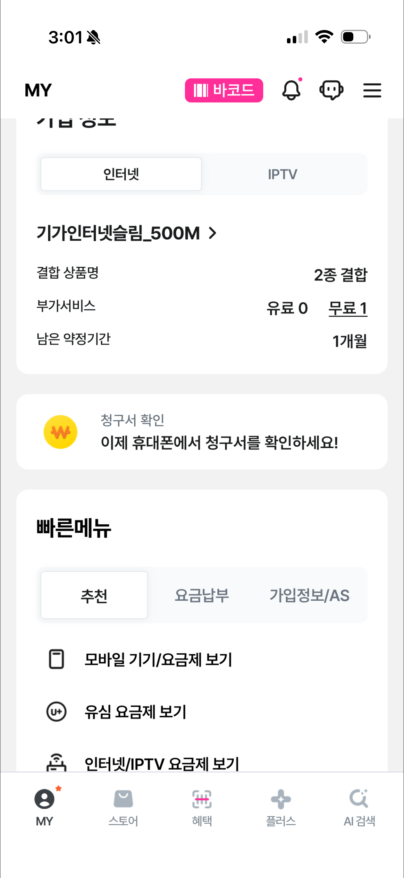Switch to the 인터넷 segment
Viewport: 404px width, 878px height.
pos(121,174)
